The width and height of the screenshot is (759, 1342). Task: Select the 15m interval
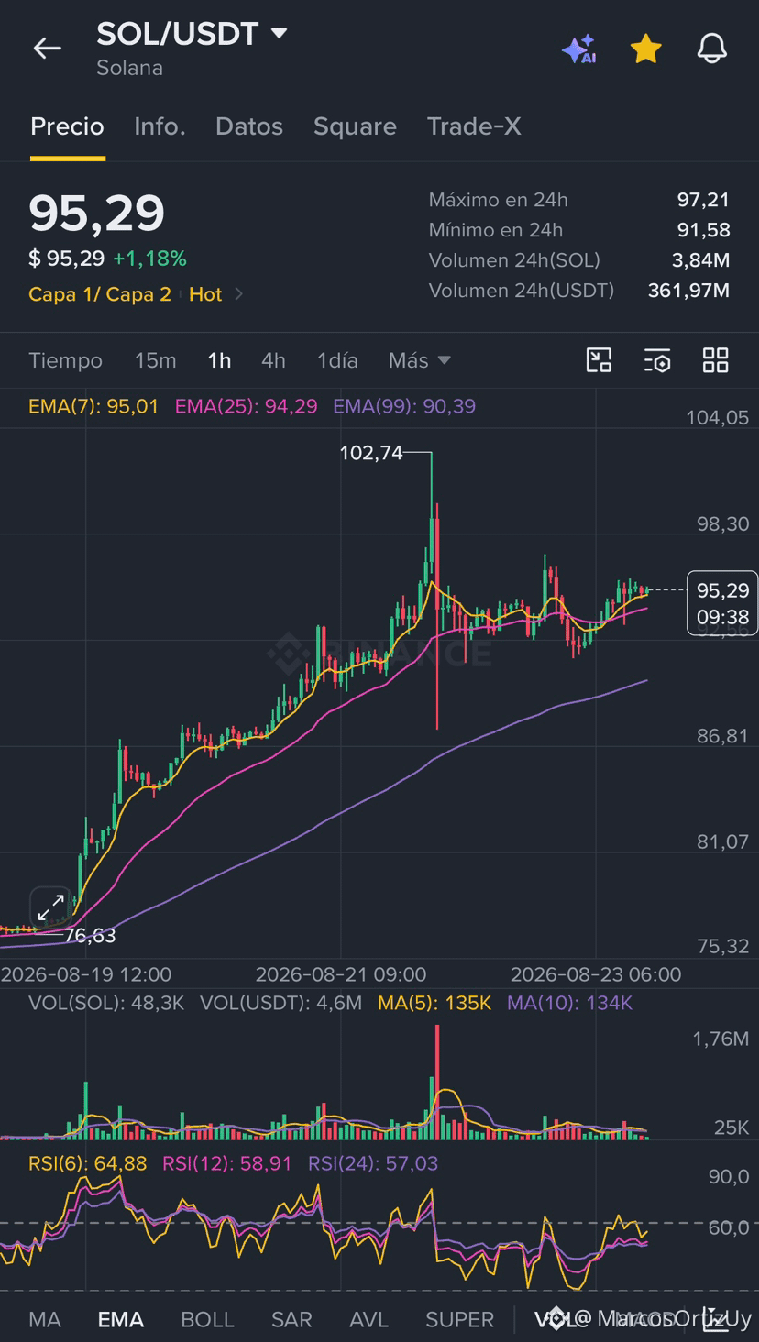(x=155, y=360)
